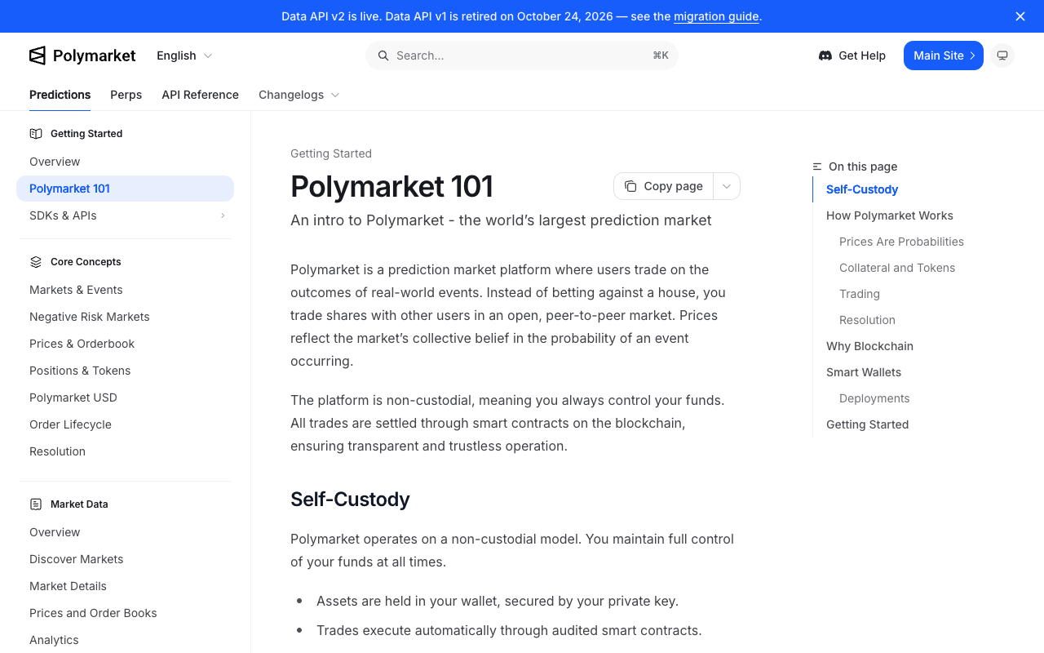Jump to Getting Started in outline

[867, 424]
